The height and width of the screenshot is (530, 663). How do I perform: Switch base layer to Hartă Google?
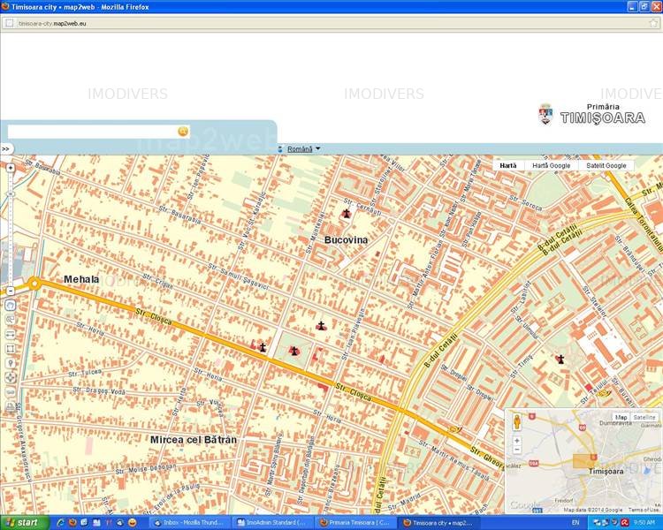point(551,165)
